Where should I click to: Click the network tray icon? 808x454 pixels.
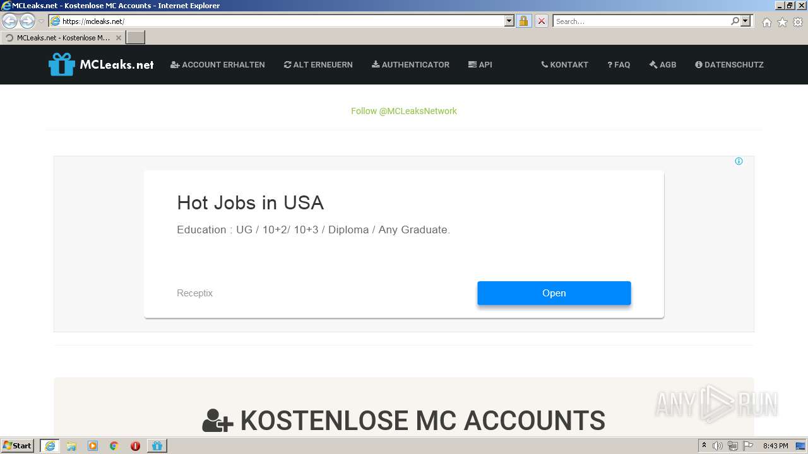(x=733, y=446)
